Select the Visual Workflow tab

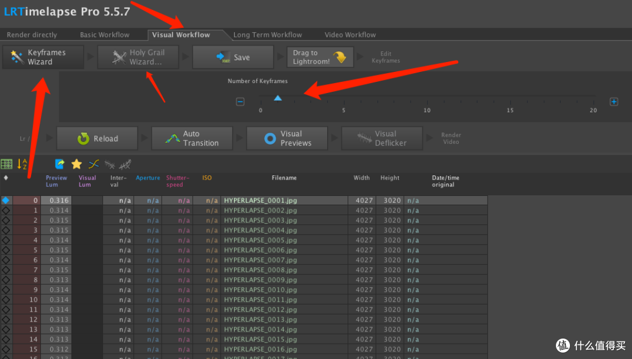(x=181, y=34)
